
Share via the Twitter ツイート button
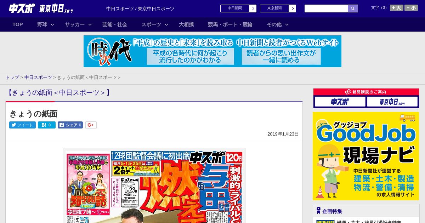(22, 125)
